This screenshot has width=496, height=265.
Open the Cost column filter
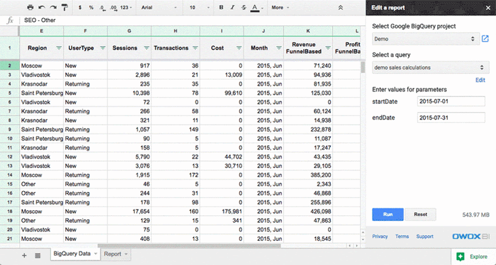tap(239, 48)
